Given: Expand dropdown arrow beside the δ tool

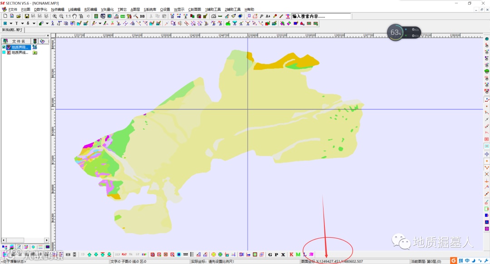Looking at the screenshot, I should point(34,23).
